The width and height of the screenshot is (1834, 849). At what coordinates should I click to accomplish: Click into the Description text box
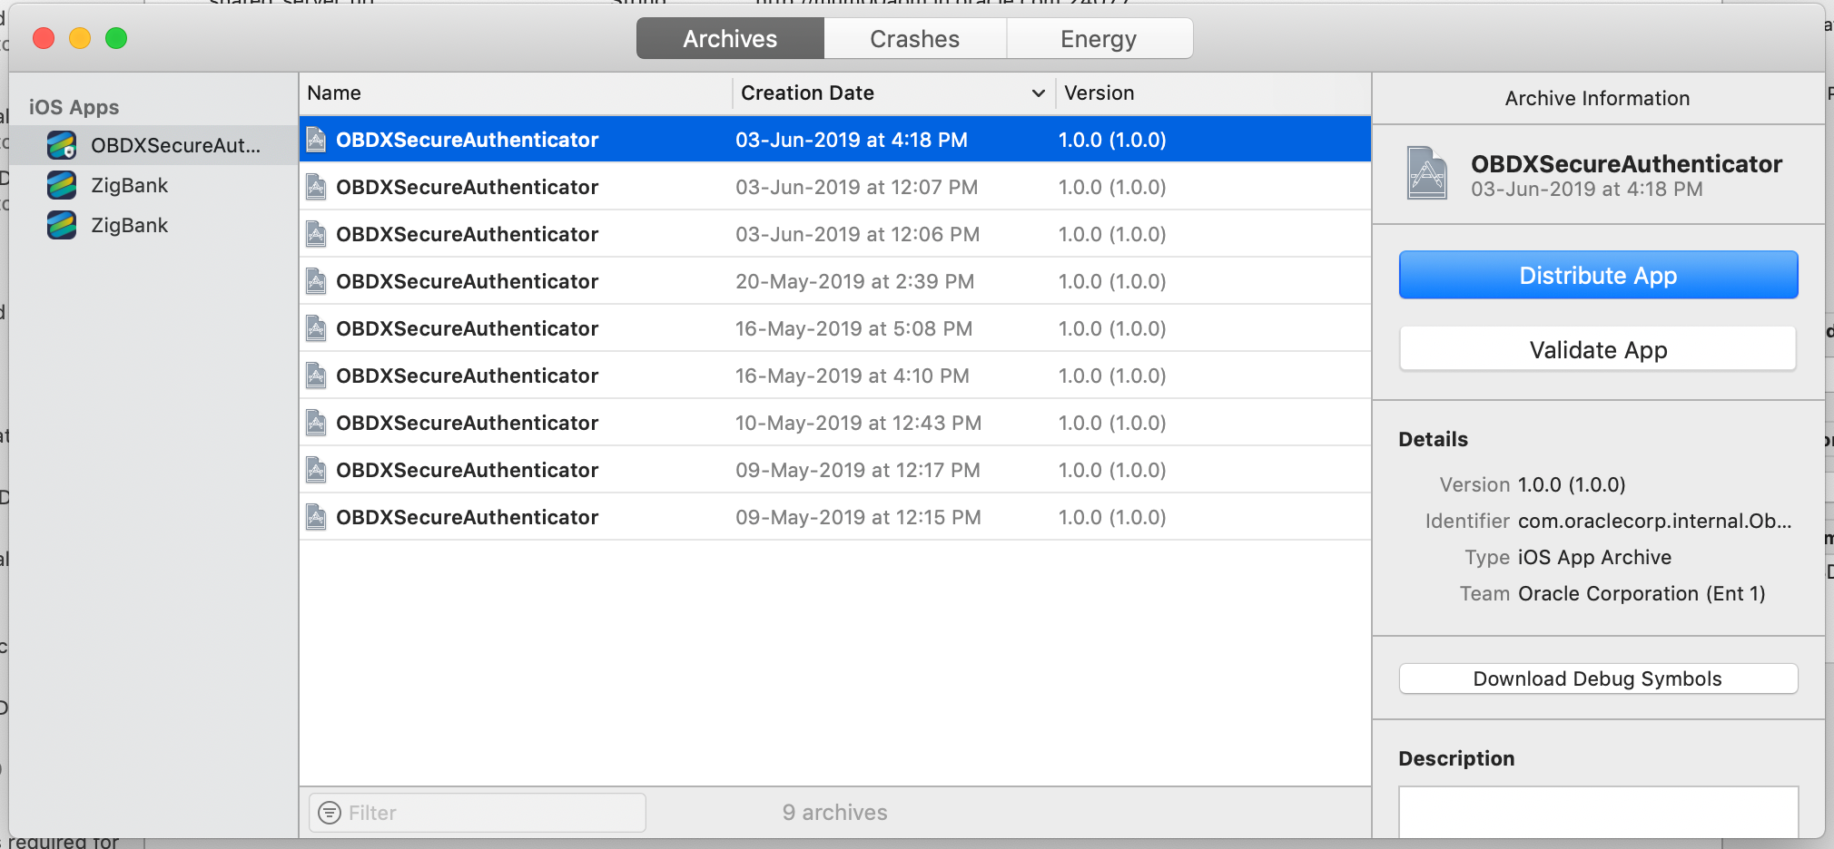pyautogui.click(x=1598, y=813)
